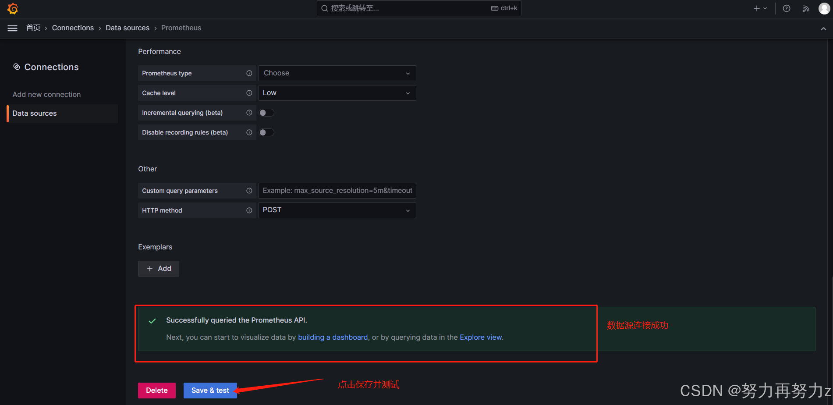Click info icon next to Cache level
Screen dimensions: 833x405
pyautogui.click(x=249, y=93)
